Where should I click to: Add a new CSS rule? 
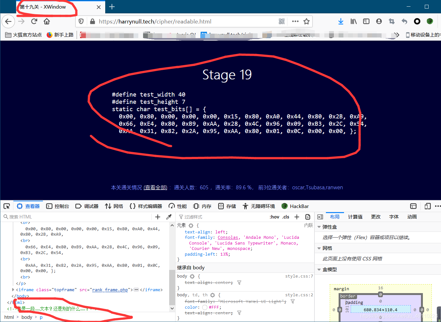(297, 217)
